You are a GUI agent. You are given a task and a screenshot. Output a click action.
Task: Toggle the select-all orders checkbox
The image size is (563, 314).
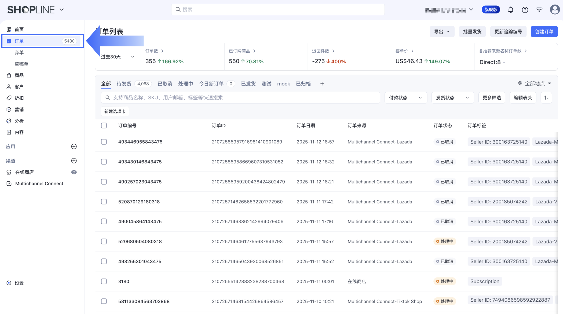pyautogui.click(x=104, y=126)
